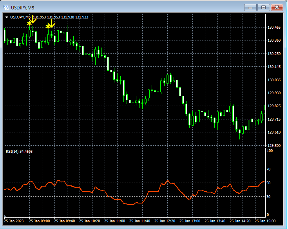Click the 25 Jan 10:20 time label
288x229 pixels.
click(x=89, y=221)
